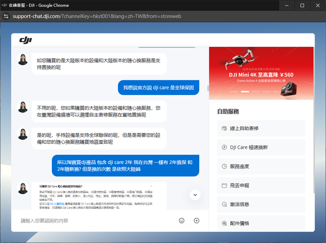The width and height of the screenshot is (326, 243).
Task: Click the 服務進度 clock icon
Action: click(224, 166)
